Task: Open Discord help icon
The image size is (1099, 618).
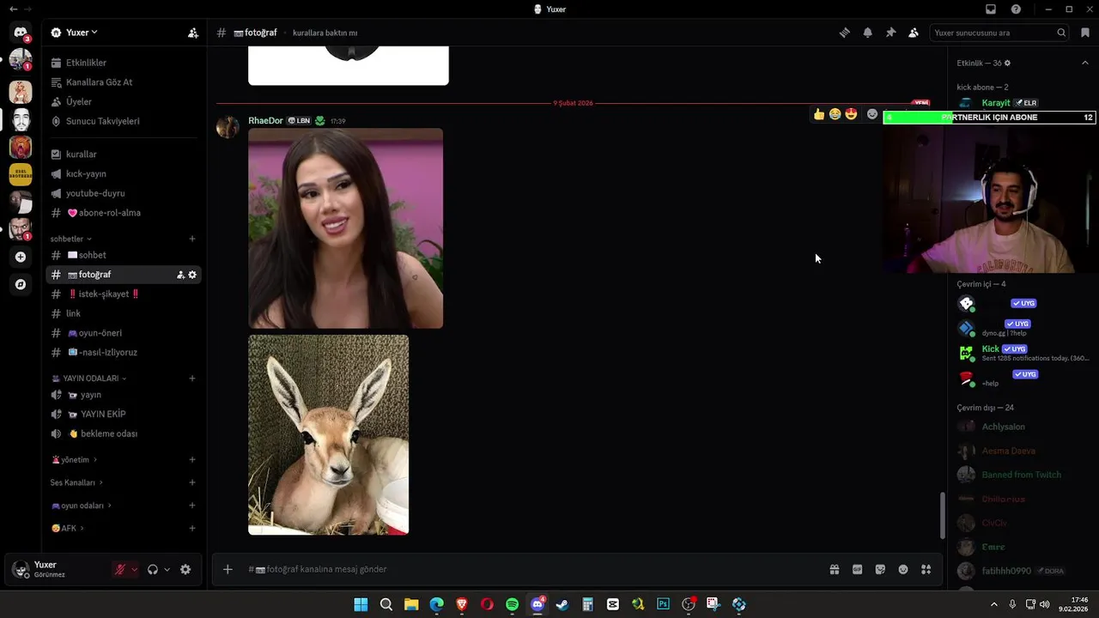Action: pyautogui.click(x=1017, y=9)
